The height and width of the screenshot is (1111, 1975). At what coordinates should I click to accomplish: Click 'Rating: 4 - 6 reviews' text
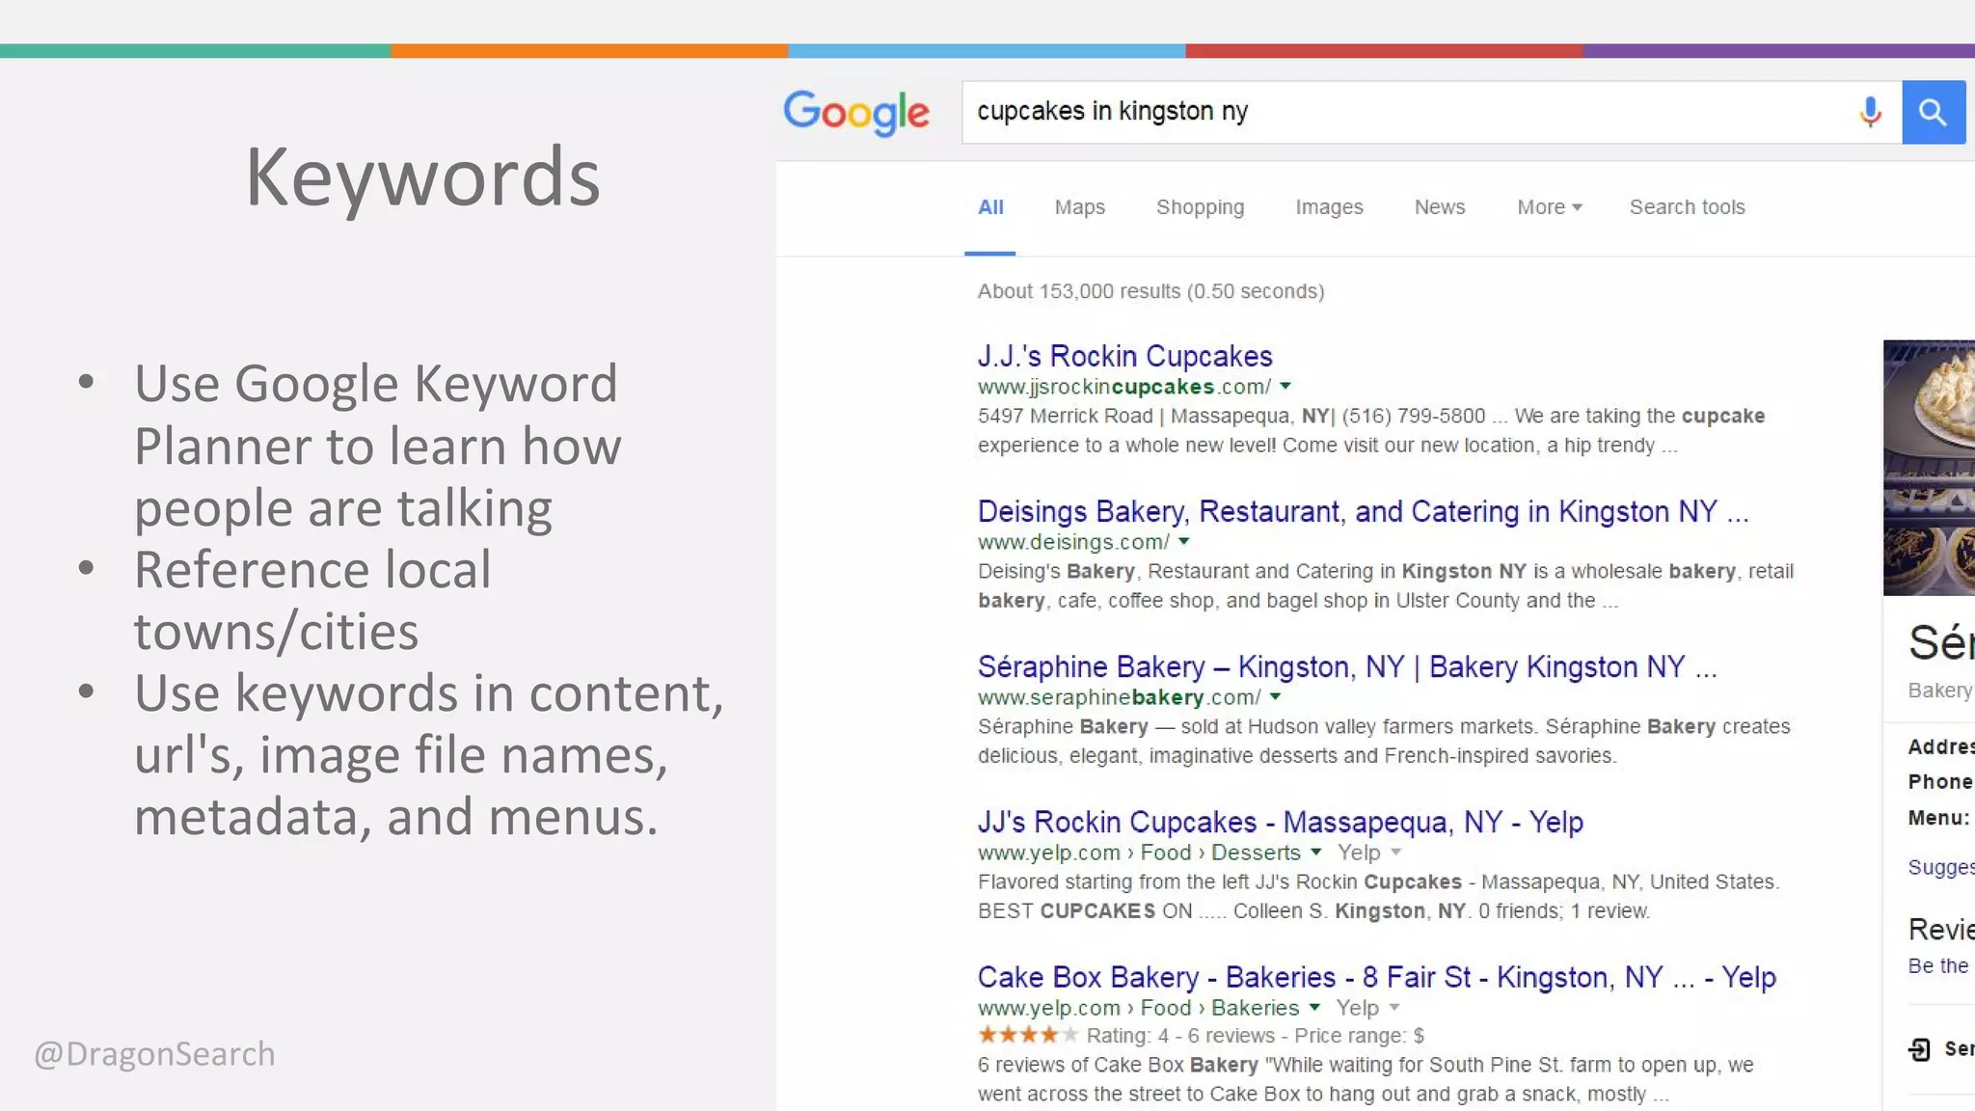click(x=1180, y=1036)
